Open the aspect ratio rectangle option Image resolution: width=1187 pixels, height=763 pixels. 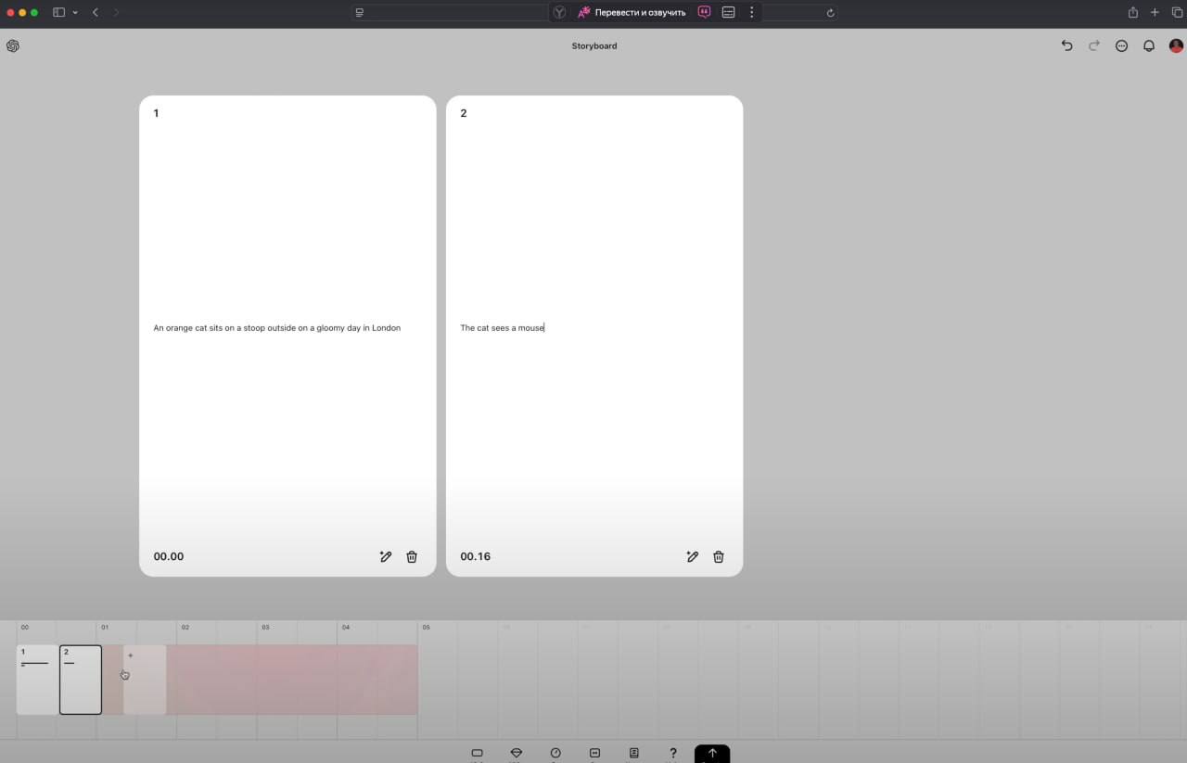pos(478,753)
